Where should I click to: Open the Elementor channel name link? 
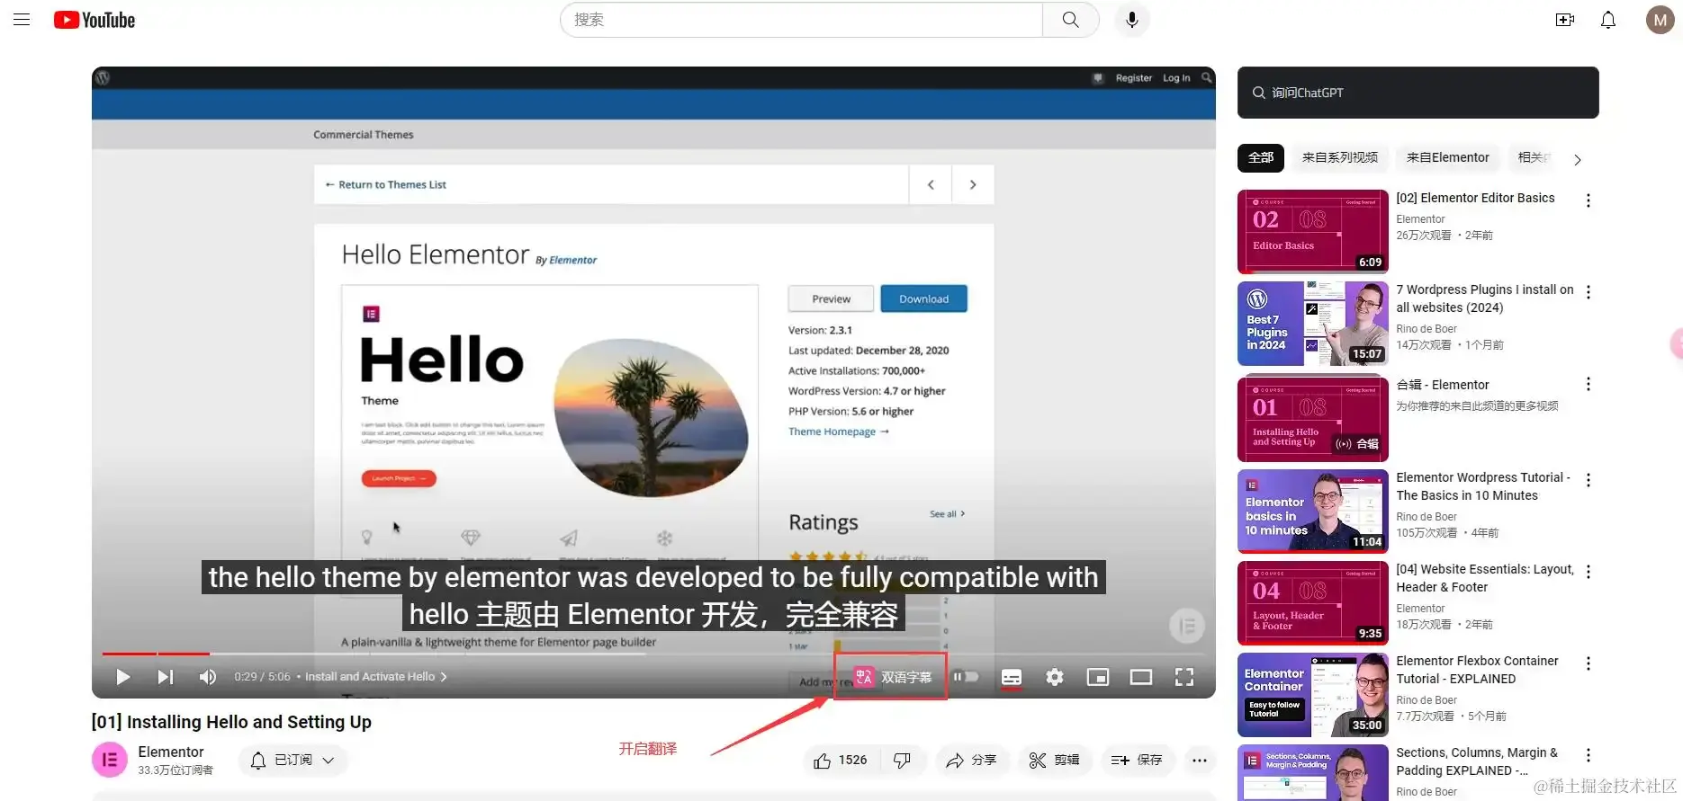tap(171, 752)
